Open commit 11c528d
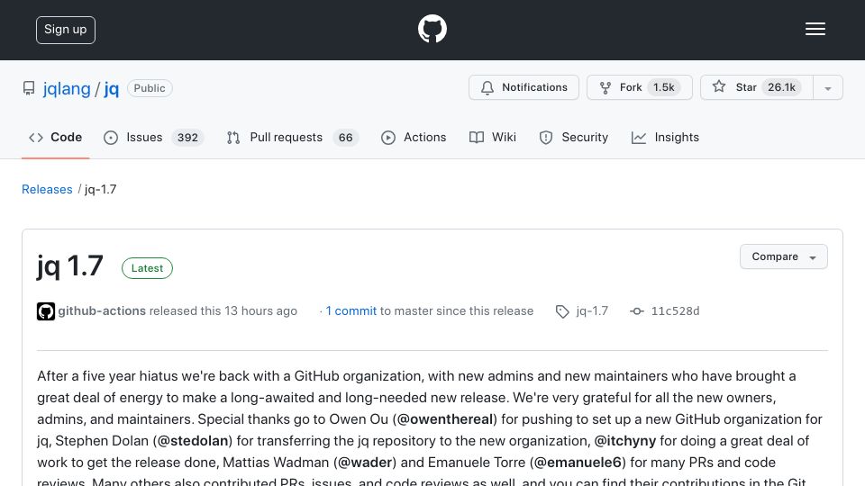The image size is (865, 486). (675, 310)
